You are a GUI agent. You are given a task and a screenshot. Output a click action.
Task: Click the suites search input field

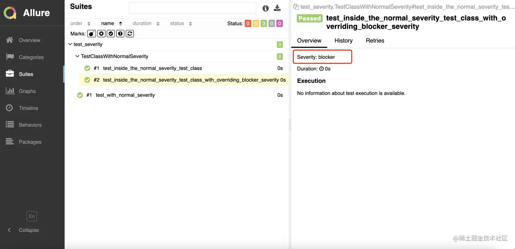pos(192,8)
